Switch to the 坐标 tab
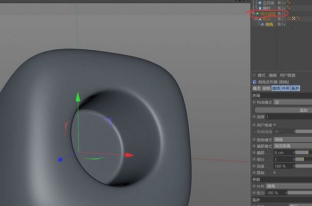Image resolution: width=312 pixels, height=206 pixels. click(x=266, y=88)
